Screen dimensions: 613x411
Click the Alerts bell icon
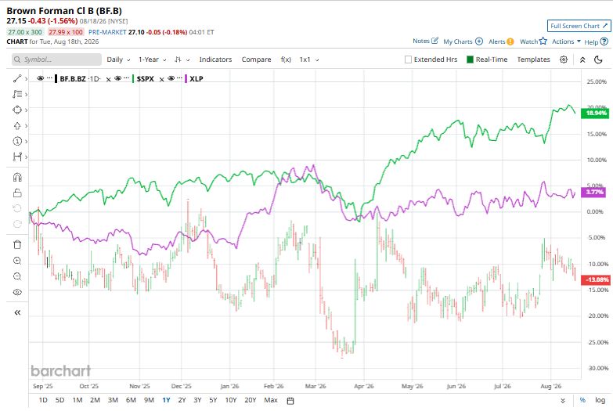tap(510, 41)
